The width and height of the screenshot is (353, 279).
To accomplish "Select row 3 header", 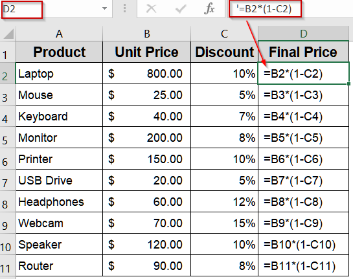I will [8, 95].
